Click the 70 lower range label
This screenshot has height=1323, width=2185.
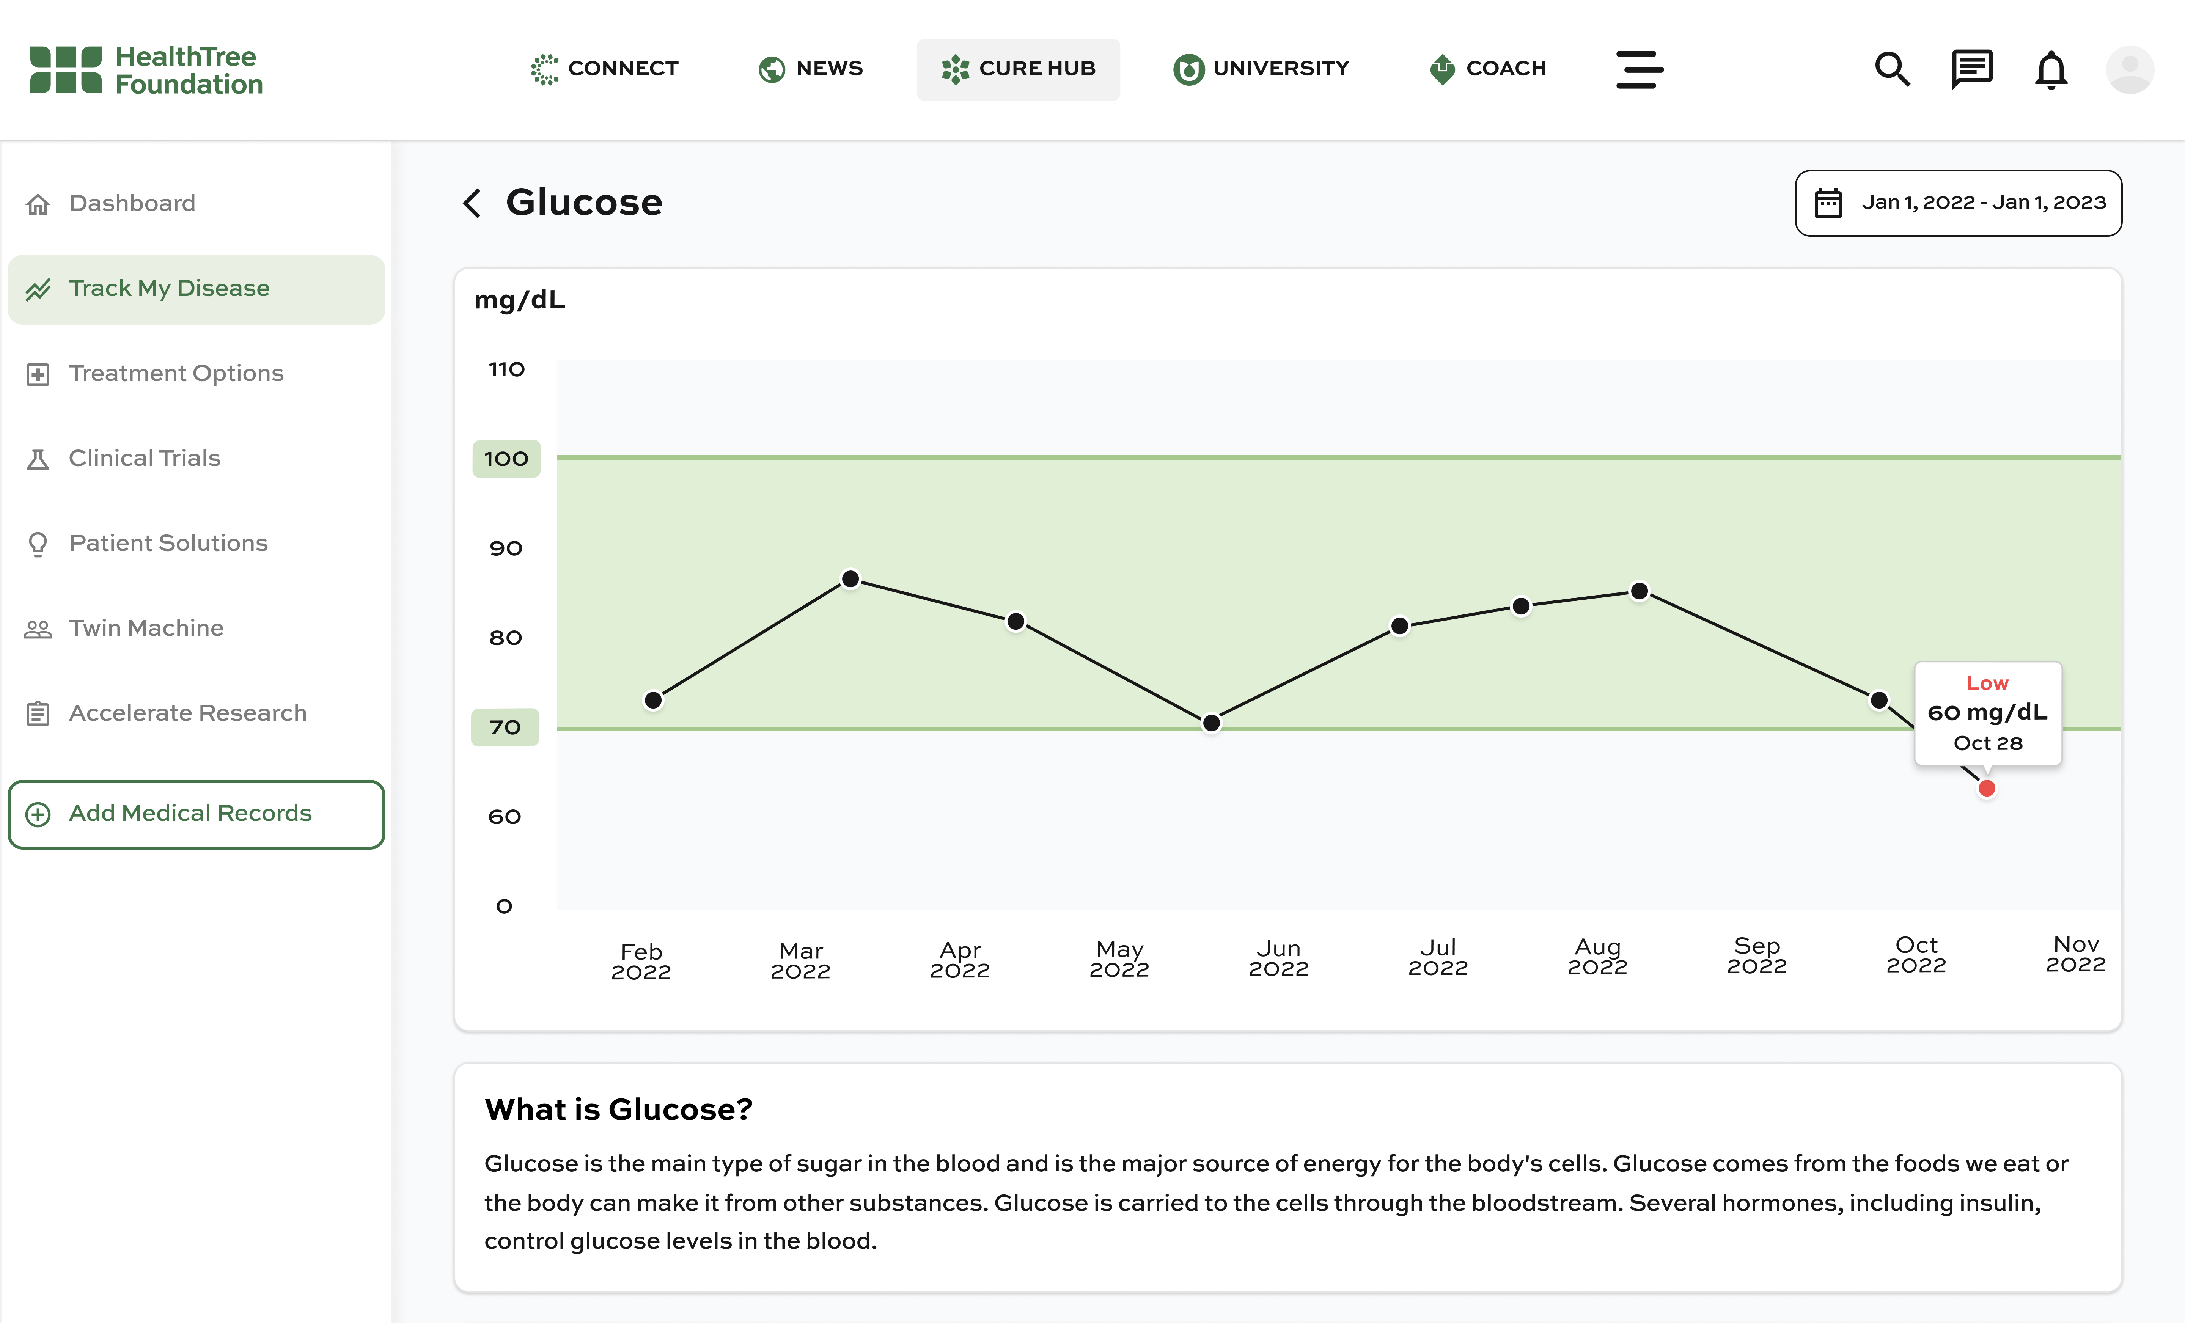(505, 728)
